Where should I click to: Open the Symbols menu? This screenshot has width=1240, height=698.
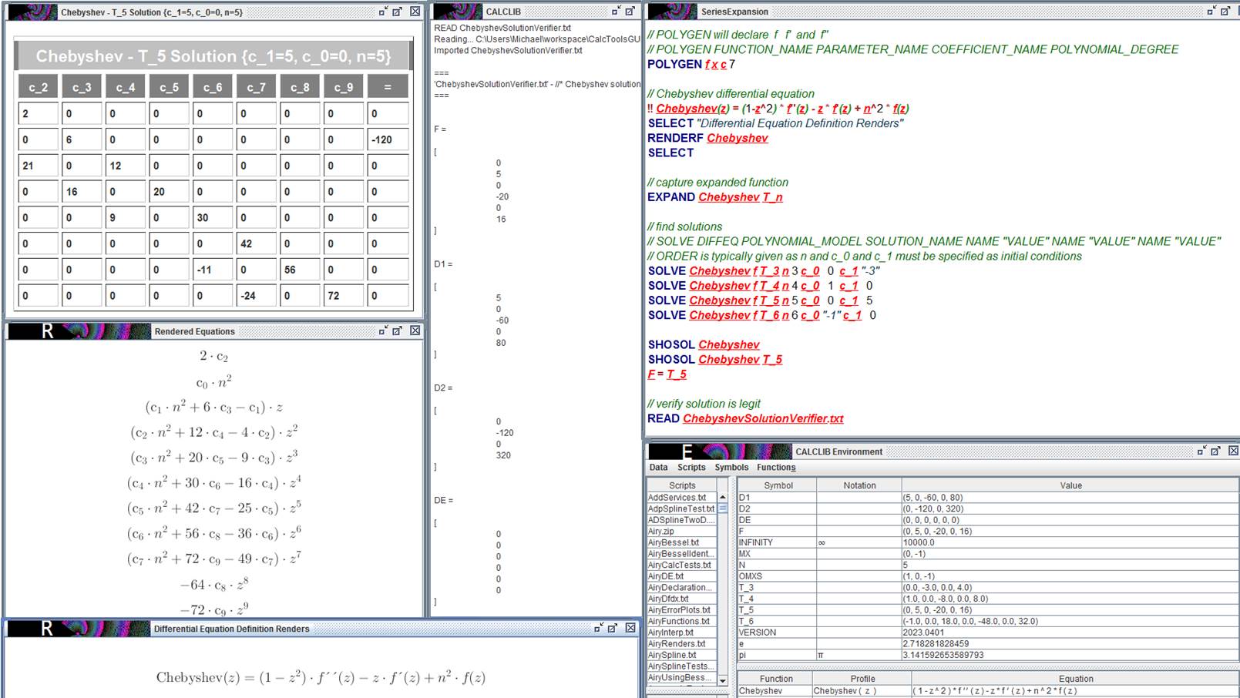(731, 467)
